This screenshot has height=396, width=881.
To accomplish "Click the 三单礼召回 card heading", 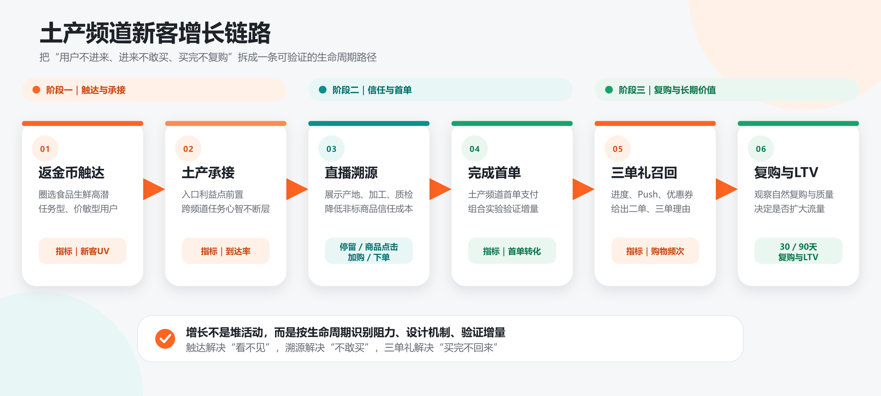I will click(644, 172).
